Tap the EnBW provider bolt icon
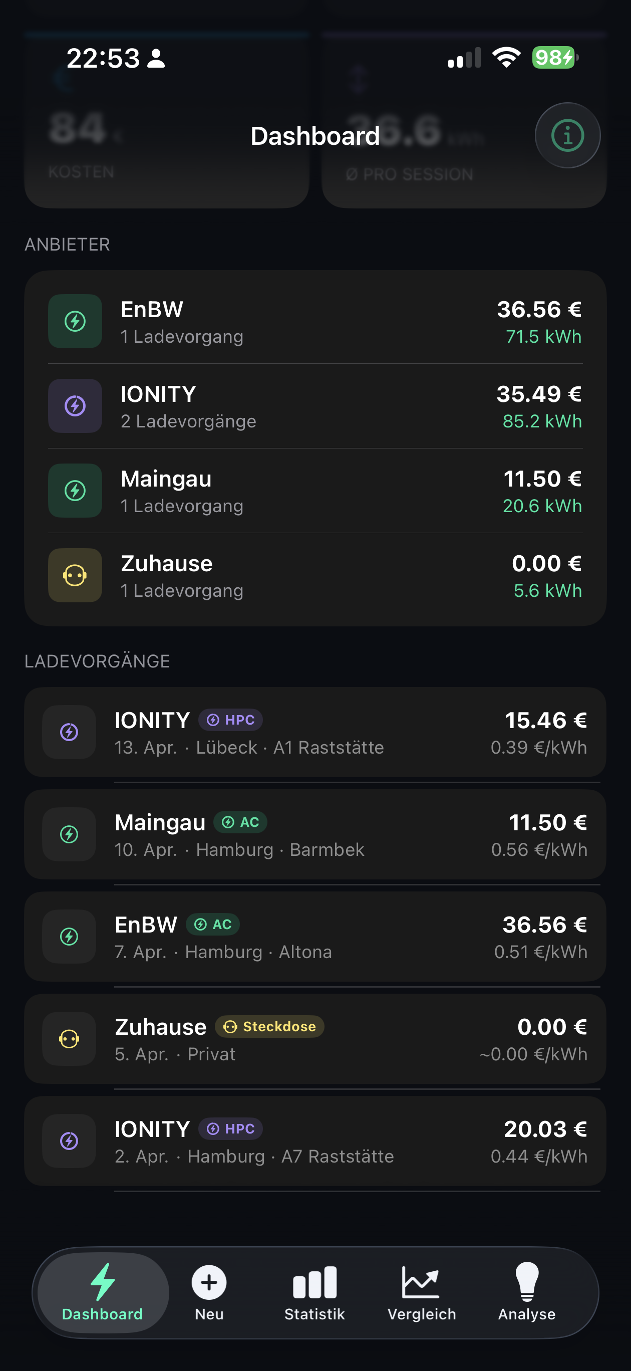Viewport: 631px width, 1371px height. (x=75, y=321)
